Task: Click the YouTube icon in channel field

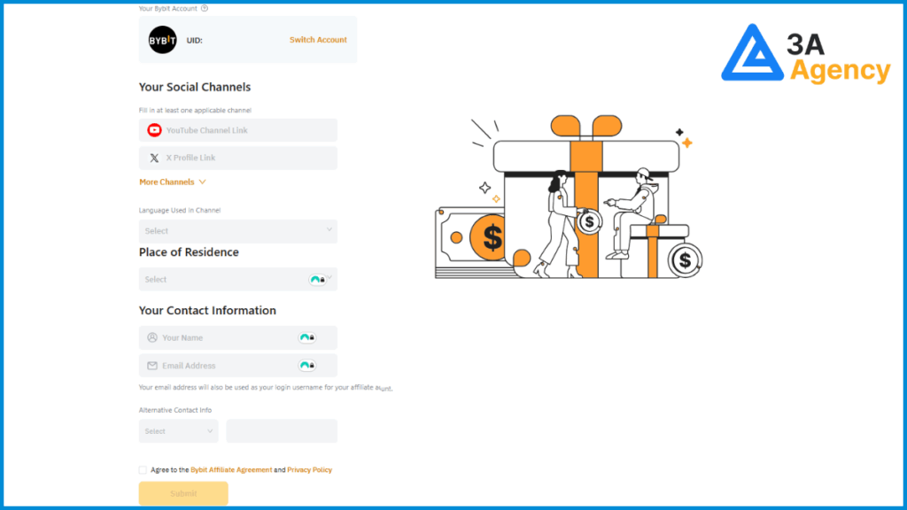Action: click(154, 130)
